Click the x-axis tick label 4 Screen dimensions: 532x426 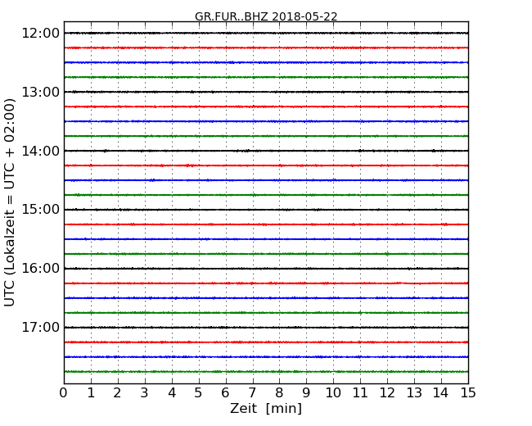172,393
